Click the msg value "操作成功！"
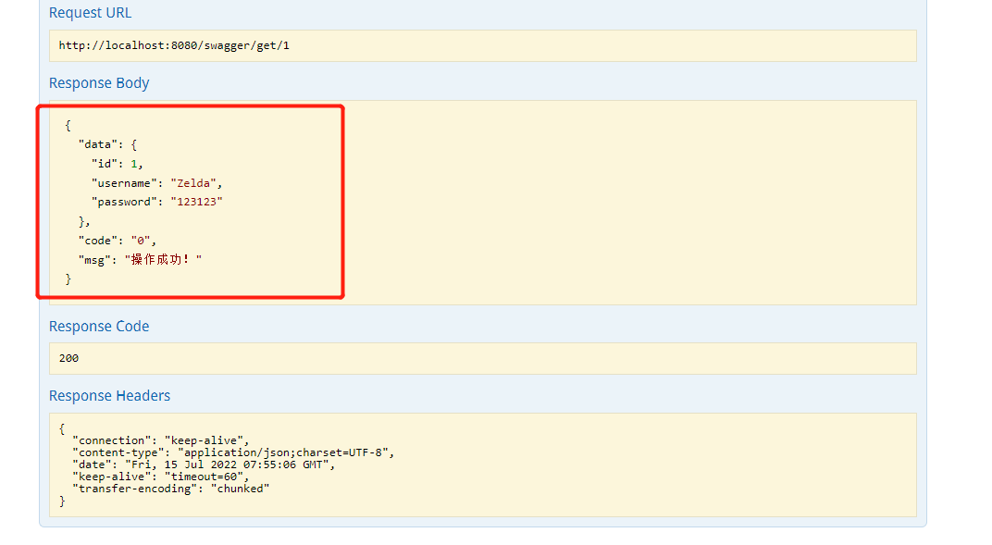Image resolution: width=992 pixels, height=545 pixels. 163,259
